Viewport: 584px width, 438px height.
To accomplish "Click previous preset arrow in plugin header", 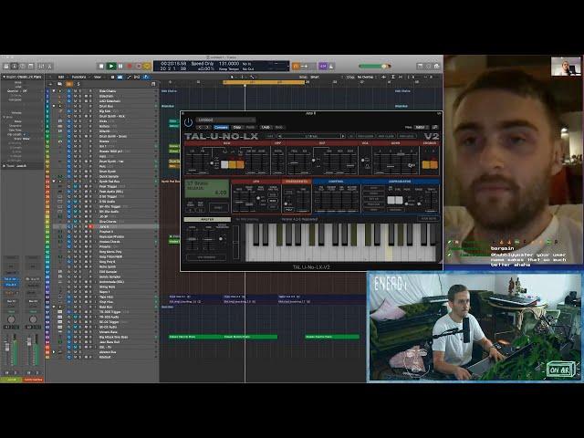I will (x=201, y=128).
